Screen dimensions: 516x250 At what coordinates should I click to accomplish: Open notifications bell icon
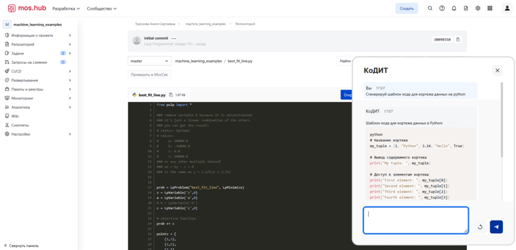pos(454,9)
